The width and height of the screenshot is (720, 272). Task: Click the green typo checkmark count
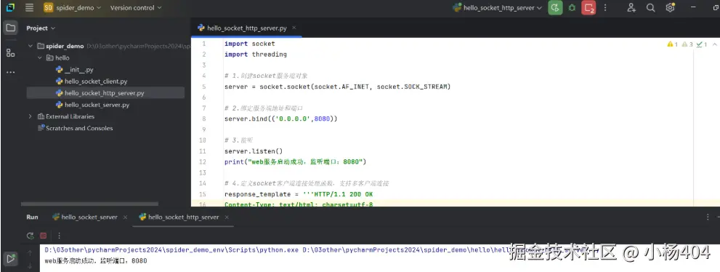(702, 44)
